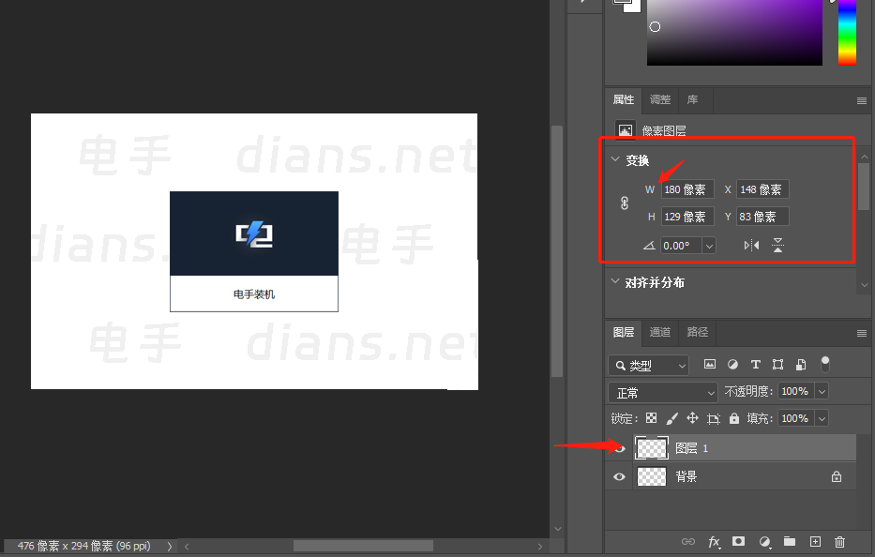875x557 pixels.
Task: Click the Delete Layer trash icon
Action: (x=841, y=542)
